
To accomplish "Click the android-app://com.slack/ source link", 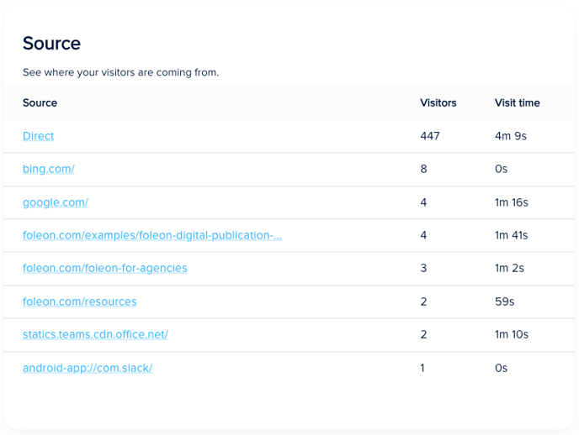I will 87,368.
